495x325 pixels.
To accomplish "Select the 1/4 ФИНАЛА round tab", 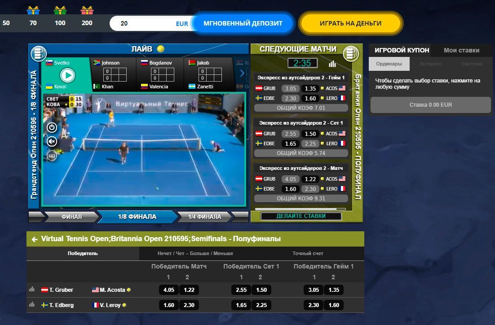I will click(205, 217).
